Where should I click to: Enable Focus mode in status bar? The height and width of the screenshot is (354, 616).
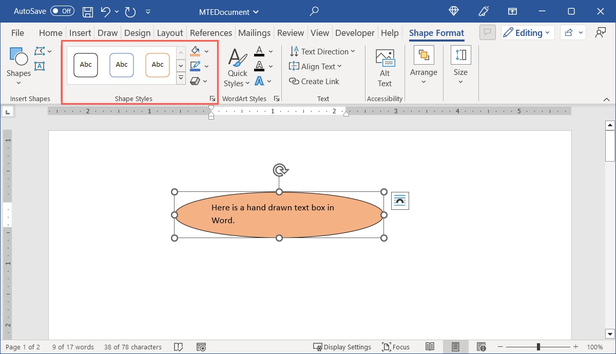[x=395, y=347]
